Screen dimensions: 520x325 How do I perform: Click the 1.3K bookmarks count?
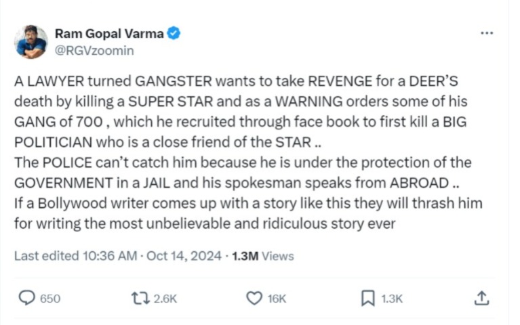point(392,299)
